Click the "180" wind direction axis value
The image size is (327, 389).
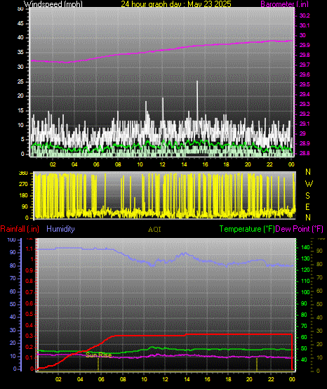pos(23,195)
